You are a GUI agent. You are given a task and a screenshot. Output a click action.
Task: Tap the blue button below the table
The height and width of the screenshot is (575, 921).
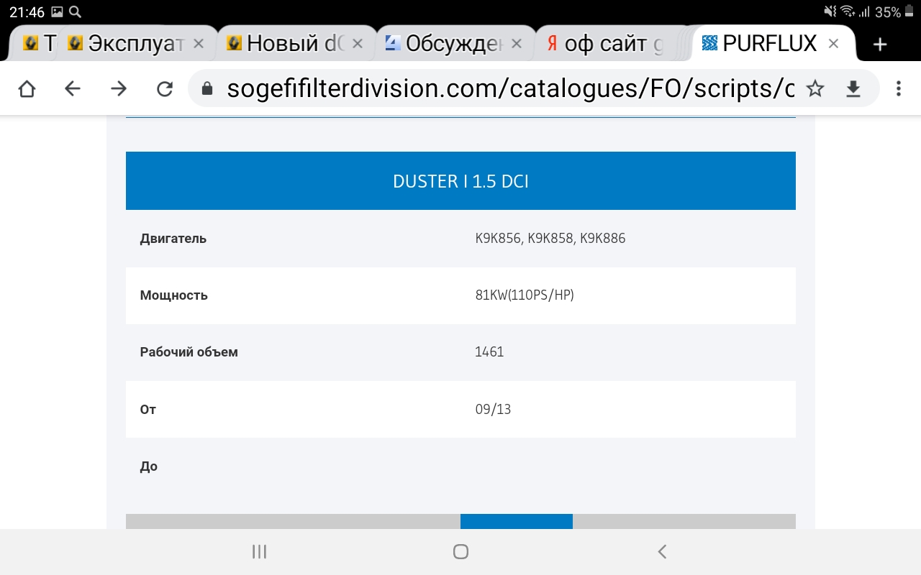point(517,521)
